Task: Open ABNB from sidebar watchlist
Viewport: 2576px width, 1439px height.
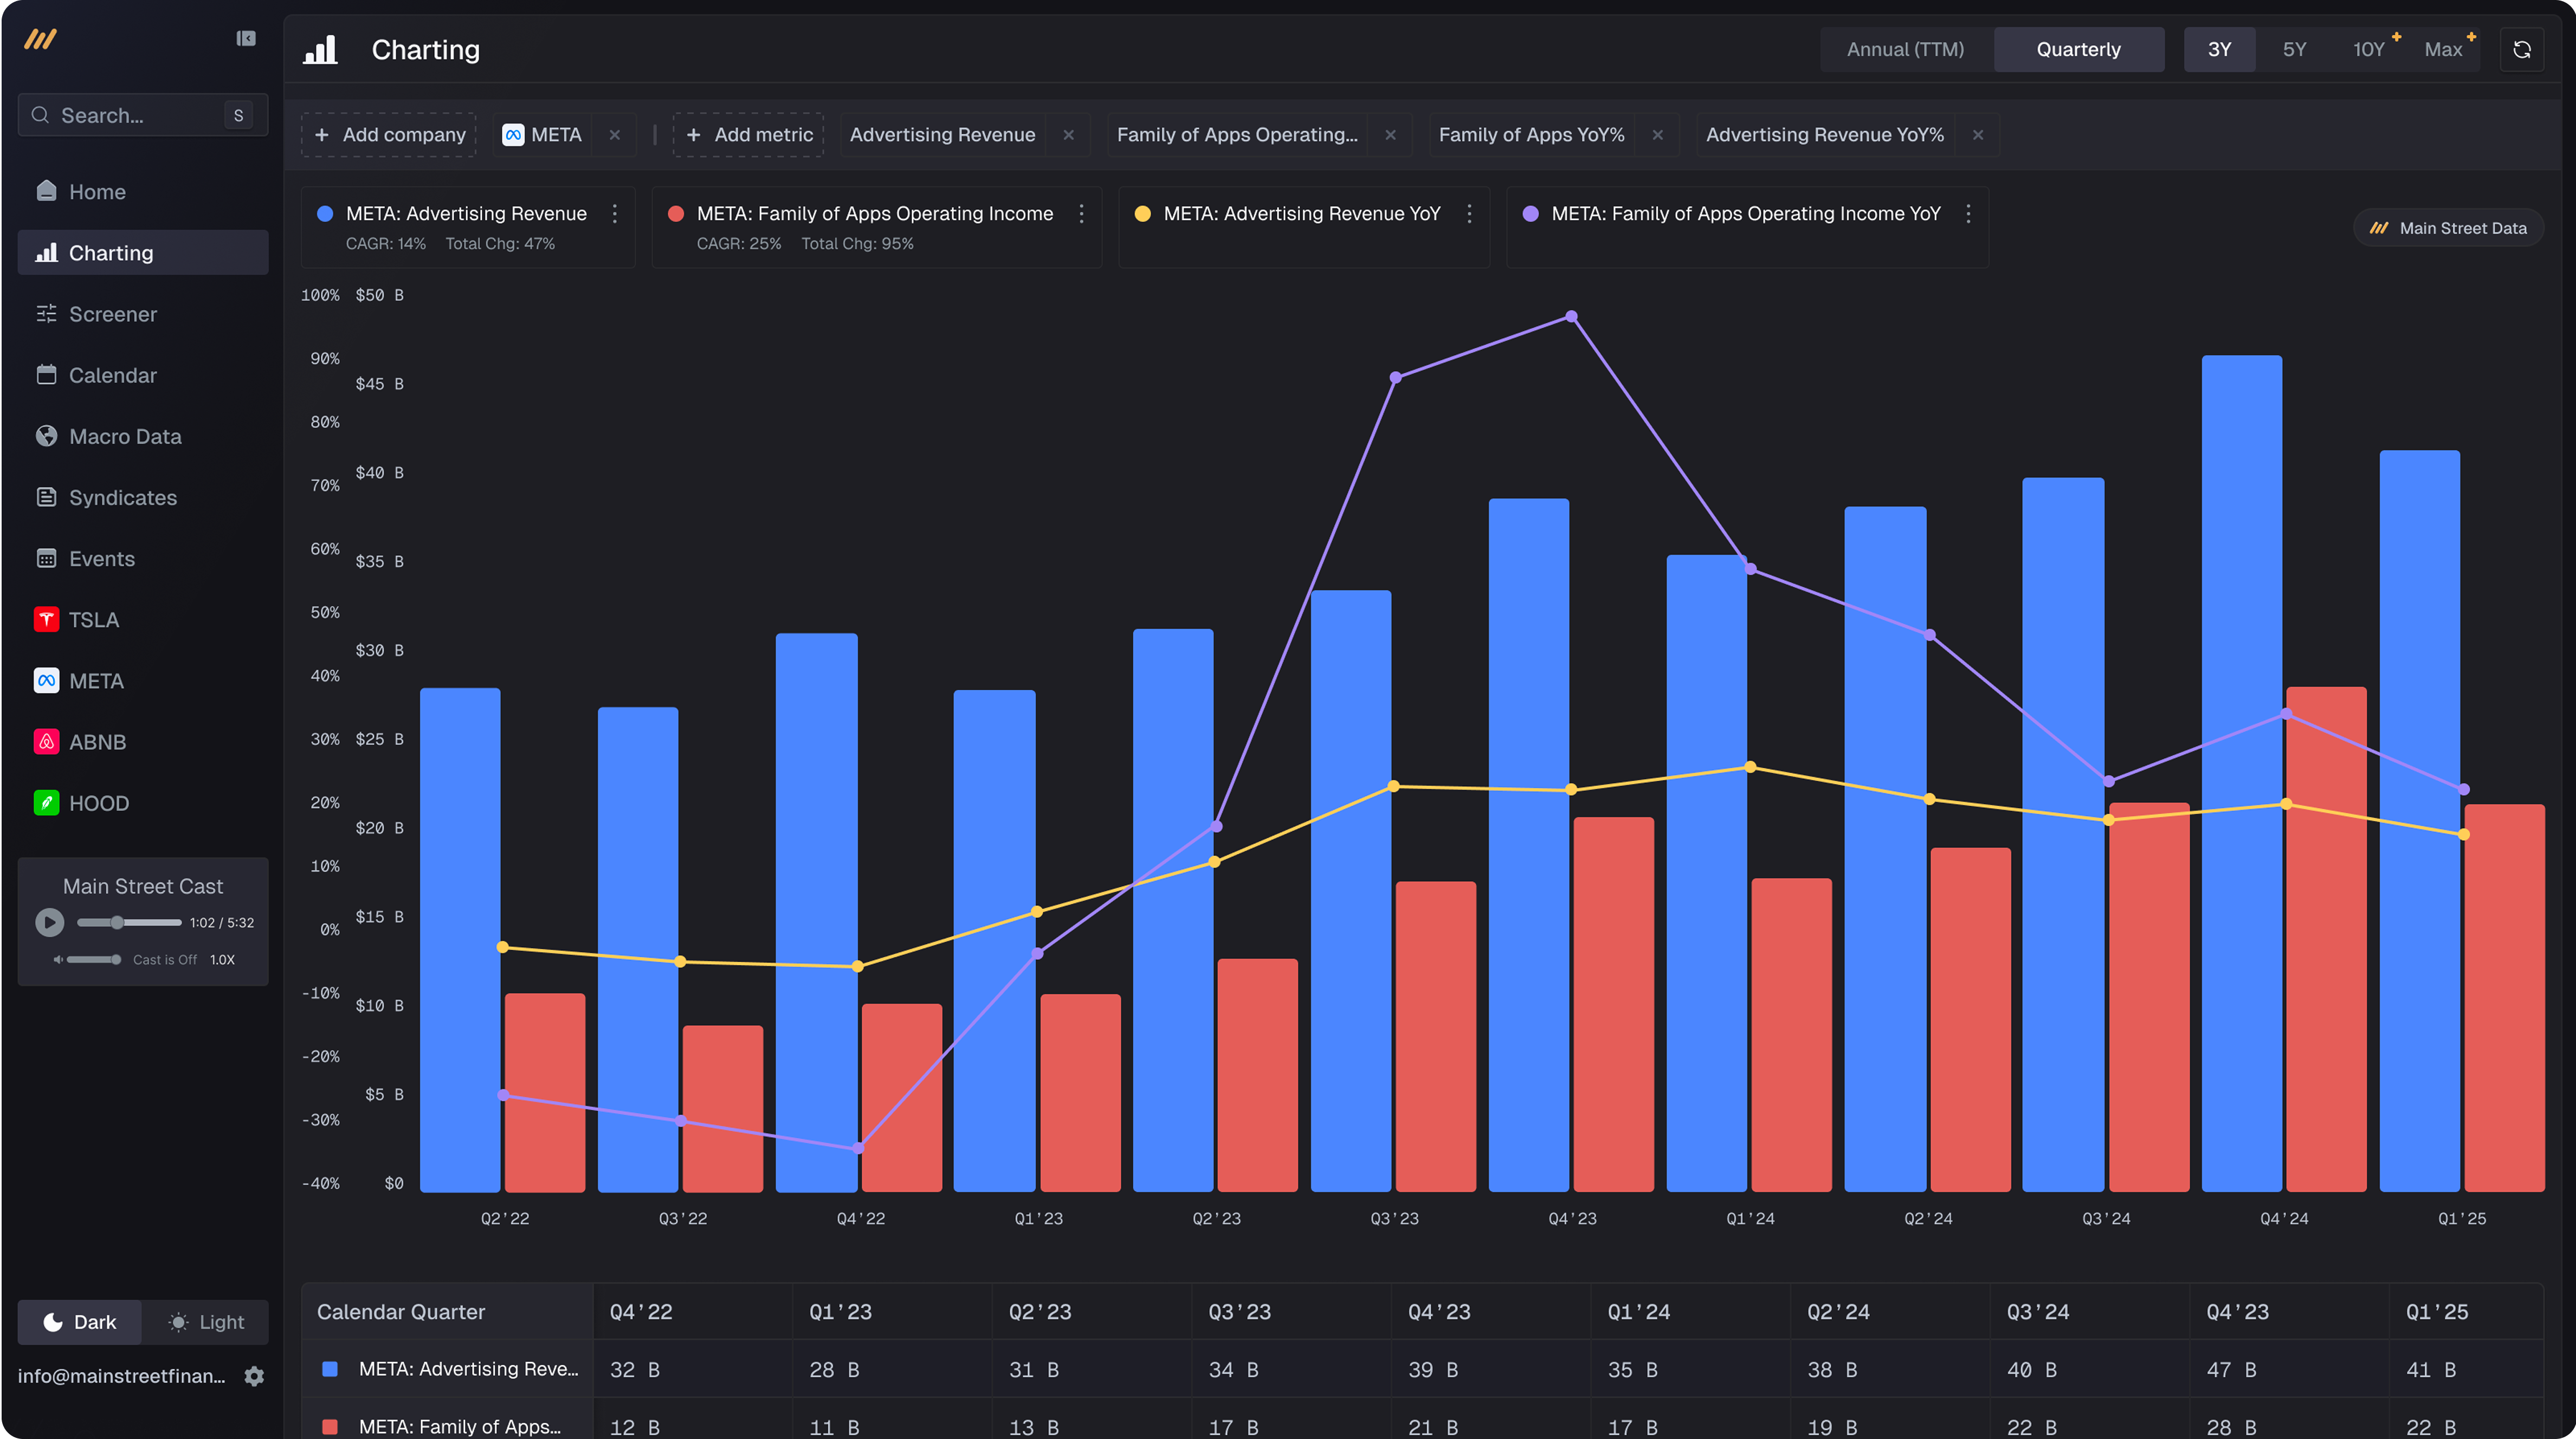Action: pyautogui.click(x=97, y=742)
